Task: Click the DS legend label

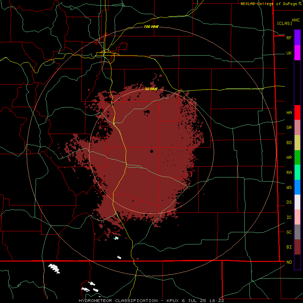Action: pyautogui.click(x=289, y=202)
